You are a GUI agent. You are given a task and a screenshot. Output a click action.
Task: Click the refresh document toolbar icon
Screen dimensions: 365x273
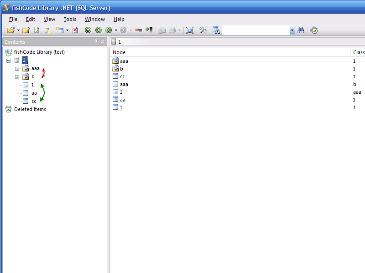[37, 30]
